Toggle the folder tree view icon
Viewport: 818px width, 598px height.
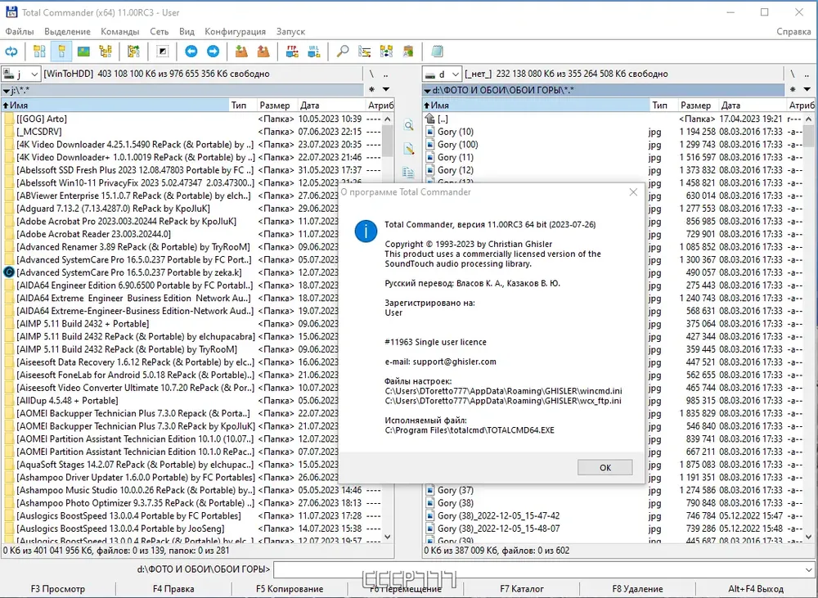pyautogui.click(x=106, y=52)
